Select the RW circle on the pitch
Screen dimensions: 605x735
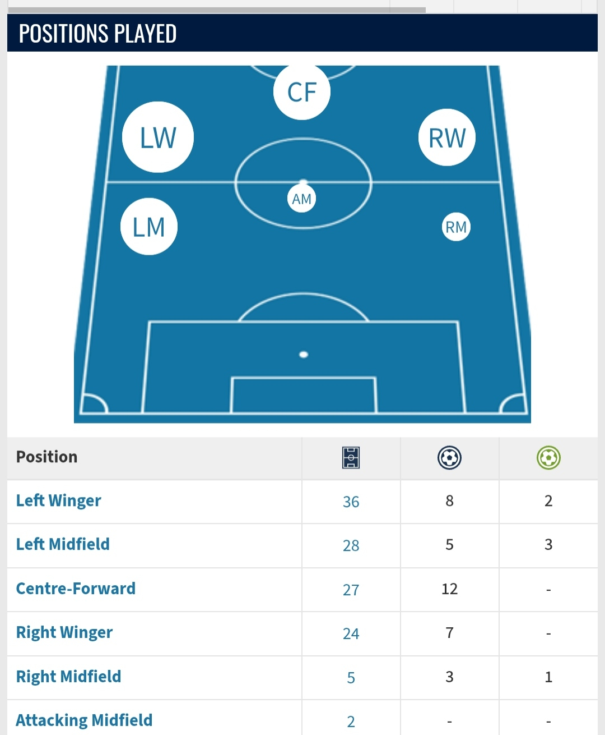(x=447, y=137)
